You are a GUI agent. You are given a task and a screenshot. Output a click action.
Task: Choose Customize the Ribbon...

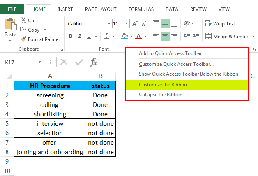187,85
